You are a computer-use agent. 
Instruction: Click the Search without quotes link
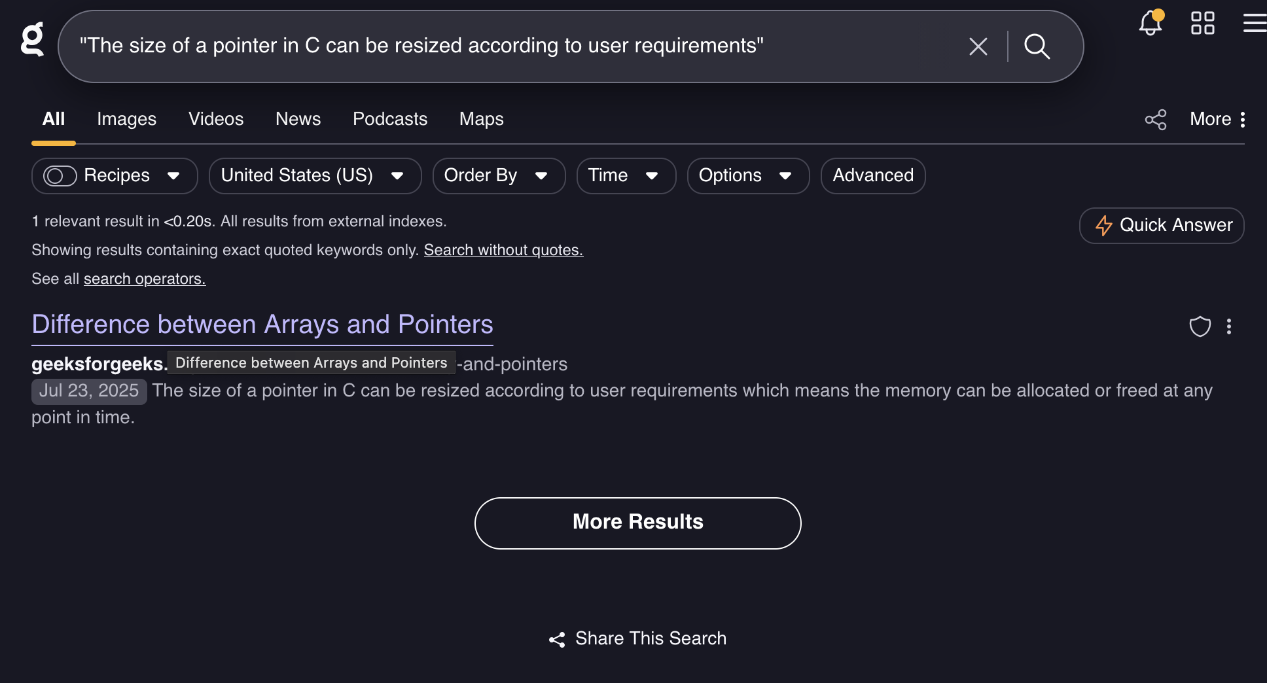(x=503, y=251)
